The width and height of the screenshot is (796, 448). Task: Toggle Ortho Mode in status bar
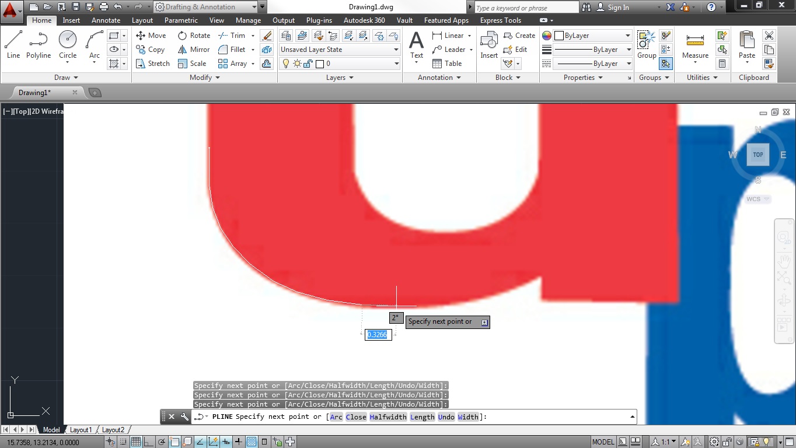click(x=148, y=442)
